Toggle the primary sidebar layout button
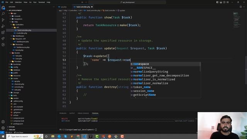 coord(217,2)
